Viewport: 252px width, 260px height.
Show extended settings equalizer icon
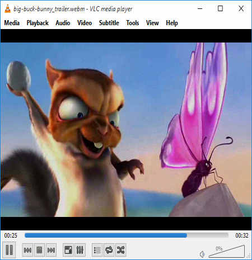(80, 250)
